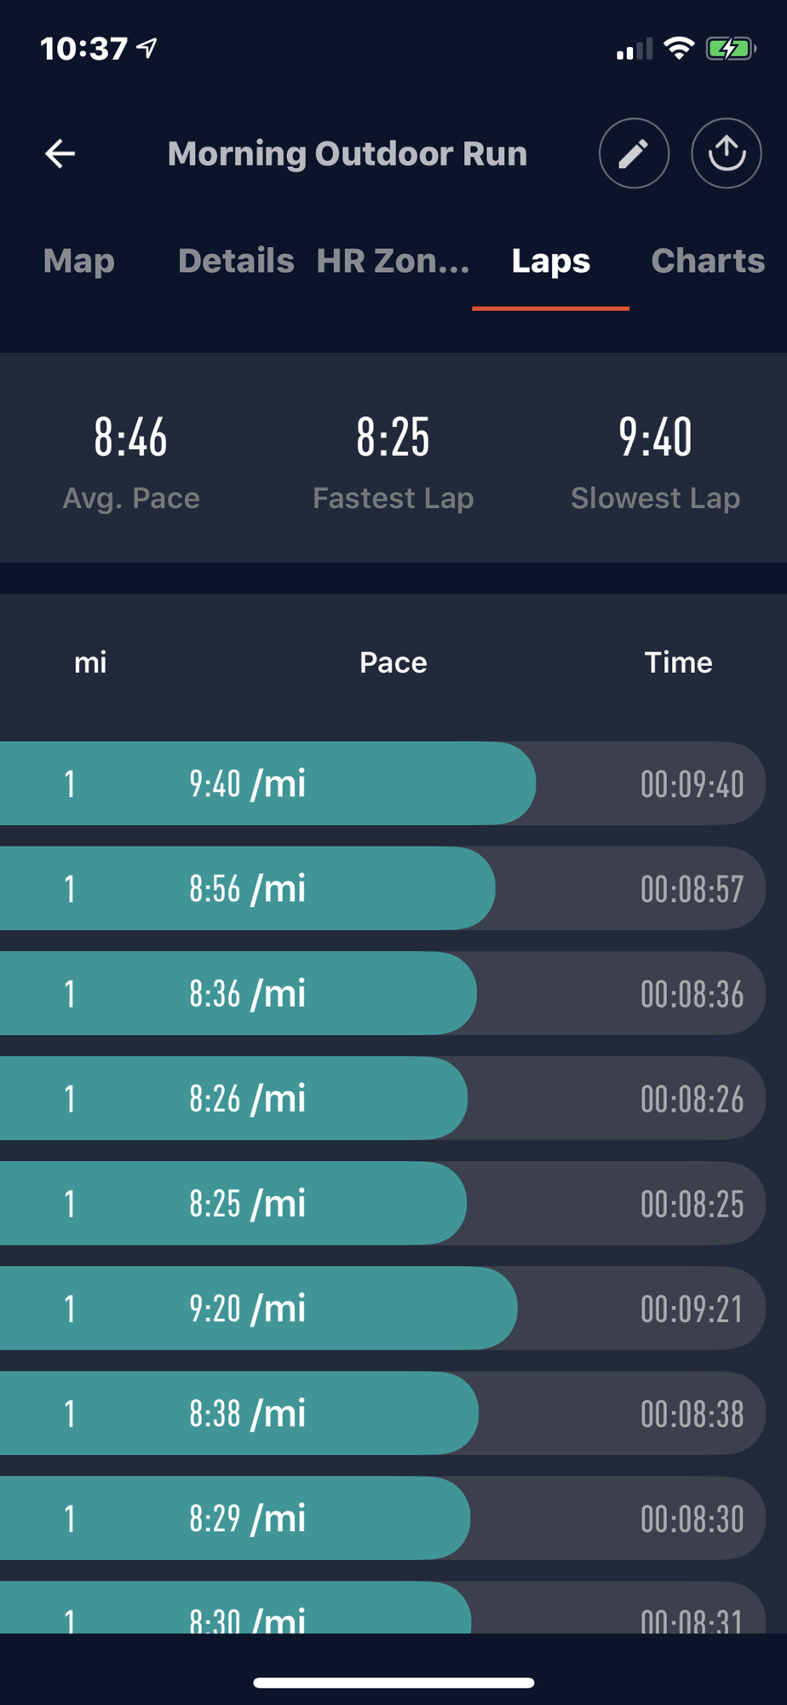Image resolution: width=787 pixels, height=1705 pixels.
Task: Tap the share upload icon
Action: point(727,153)
